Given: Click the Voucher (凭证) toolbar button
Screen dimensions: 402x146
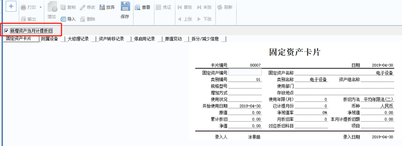Looking at the screenshot, I should (x=164, y=7).
